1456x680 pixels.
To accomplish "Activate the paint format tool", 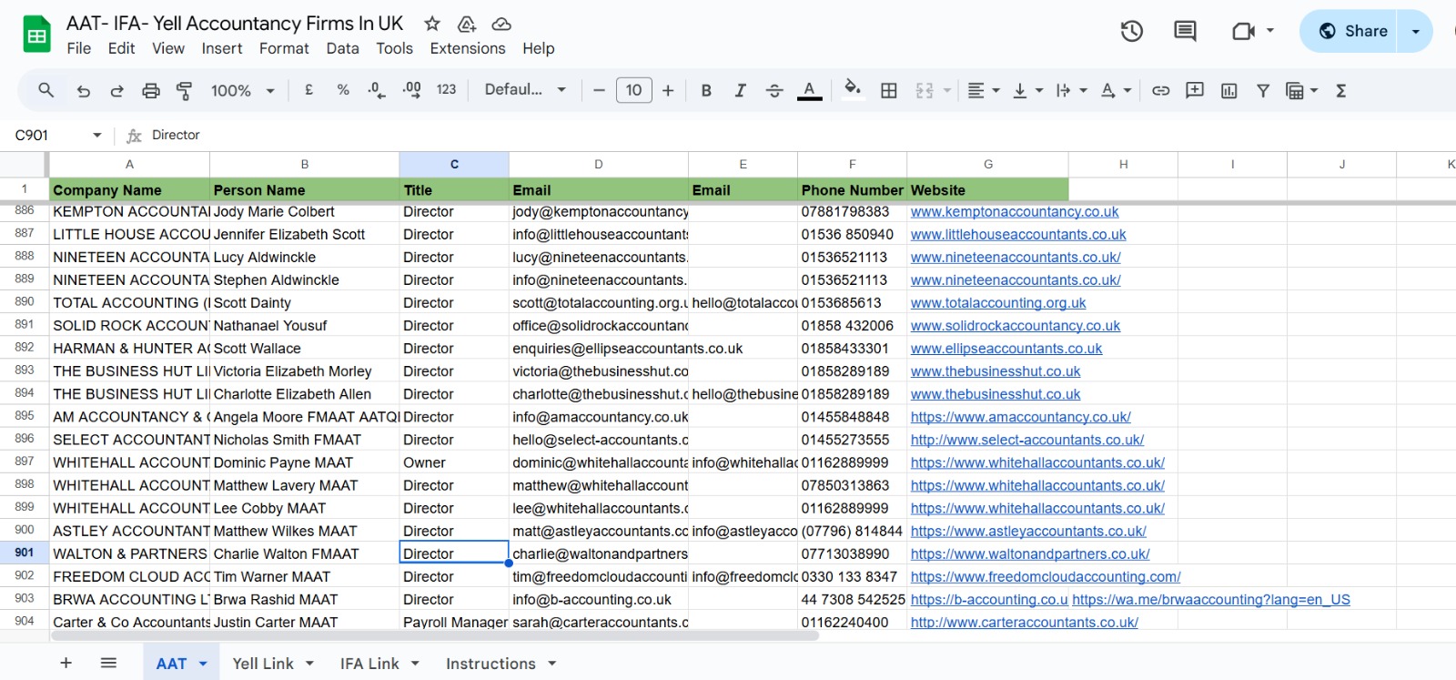I will coord(184,90).
